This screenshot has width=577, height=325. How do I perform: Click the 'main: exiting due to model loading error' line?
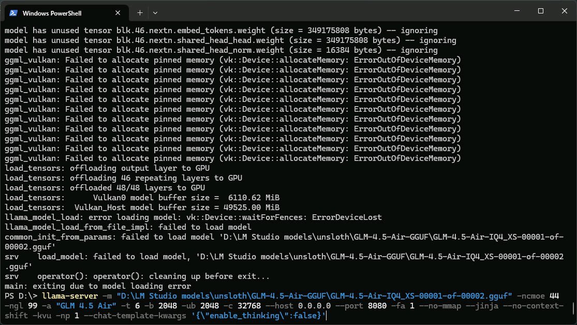(98, 286)
